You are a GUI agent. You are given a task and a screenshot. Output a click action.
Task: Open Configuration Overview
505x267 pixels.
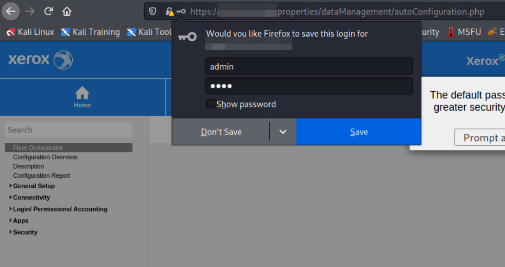pyautogui.click(x=45, y=157)
